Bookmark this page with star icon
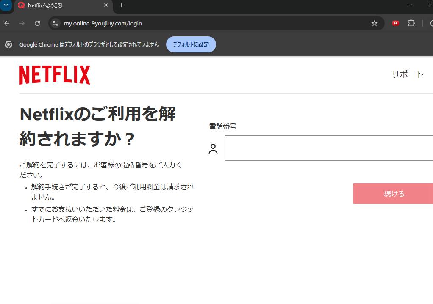 (374, 23)
